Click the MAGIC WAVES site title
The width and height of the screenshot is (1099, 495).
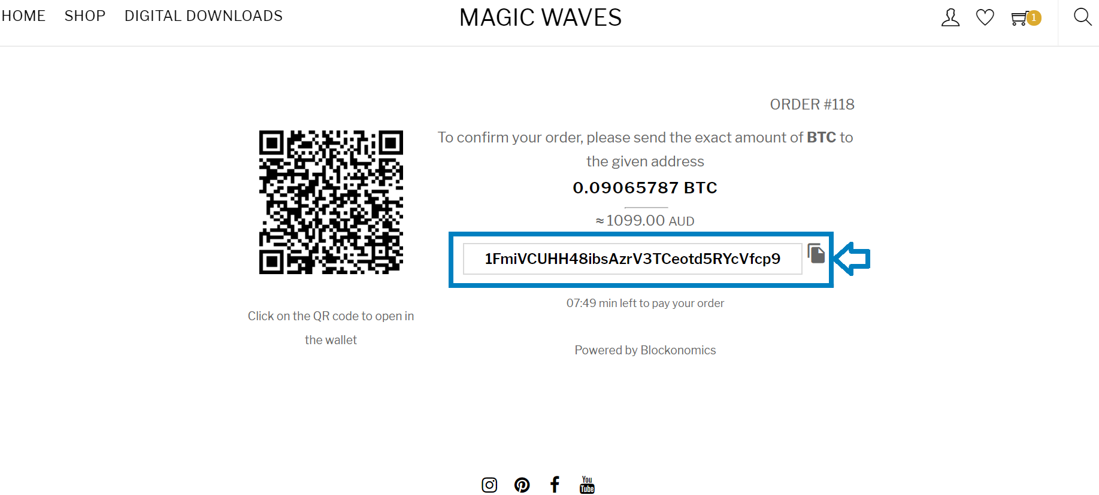point(540,17)
